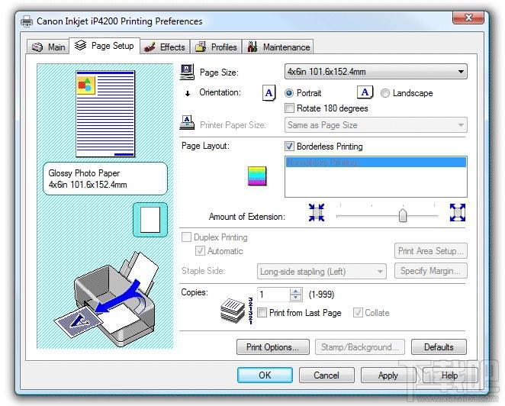This screenshot has height=406, width=505.
Task: Click the Copies number input field
Action: click(273, 294)
